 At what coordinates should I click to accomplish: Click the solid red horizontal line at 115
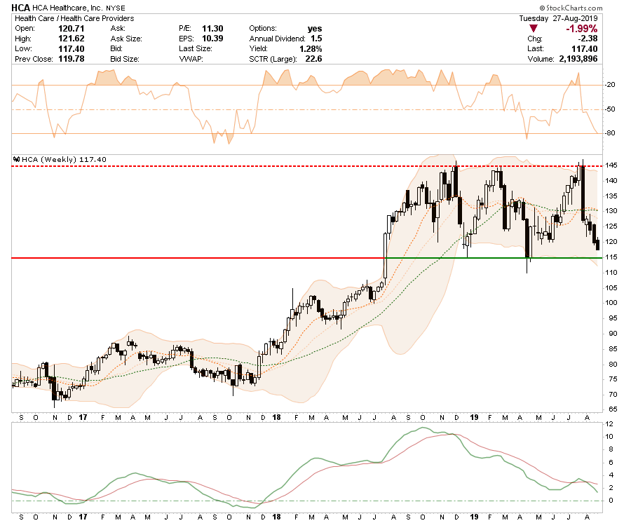198,257
